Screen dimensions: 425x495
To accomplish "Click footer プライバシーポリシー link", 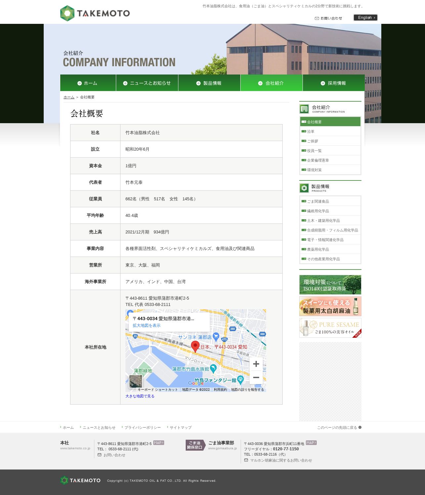I will (143, 427).
